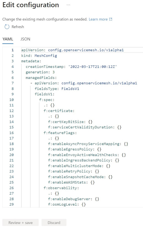Switch to the YAML tab
This screenshot has height=228, width=143.
click(8, 39)
